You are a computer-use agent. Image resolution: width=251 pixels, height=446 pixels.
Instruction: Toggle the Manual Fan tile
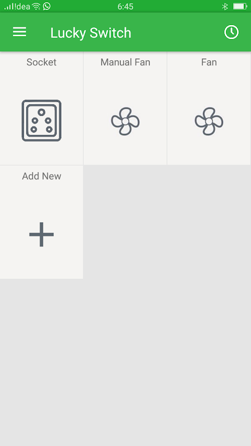(125, 108)
